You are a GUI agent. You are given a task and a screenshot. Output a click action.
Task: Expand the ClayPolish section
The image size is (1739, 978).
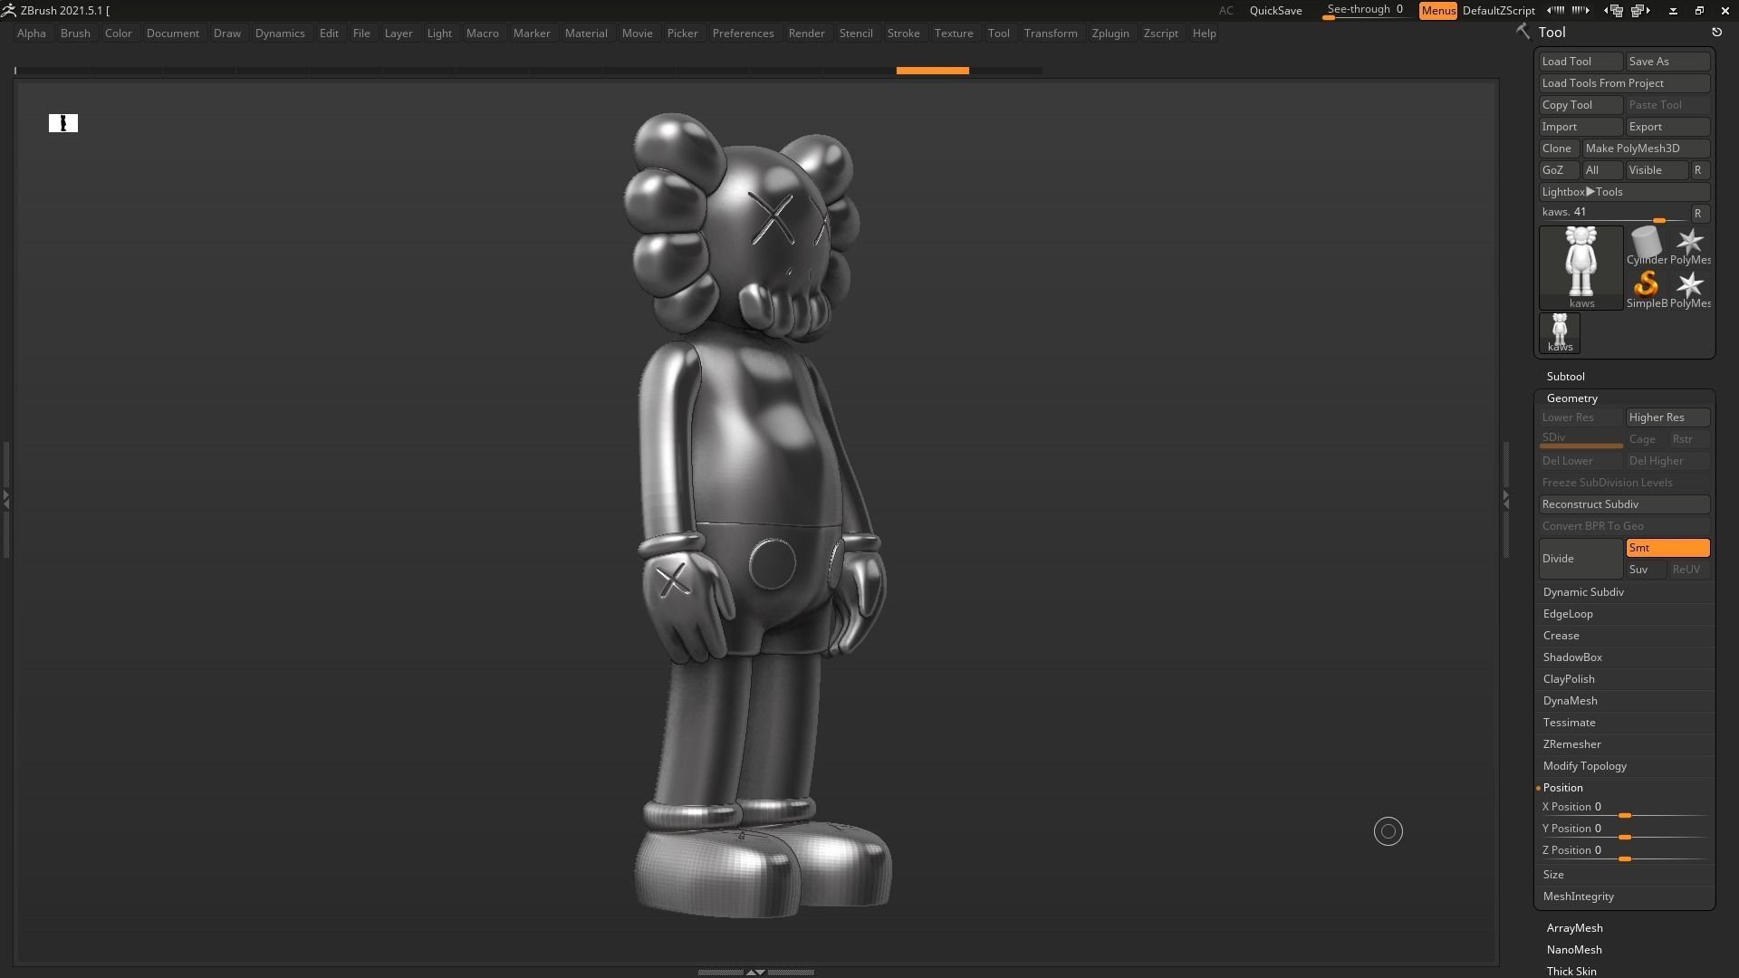(1568, 679)
